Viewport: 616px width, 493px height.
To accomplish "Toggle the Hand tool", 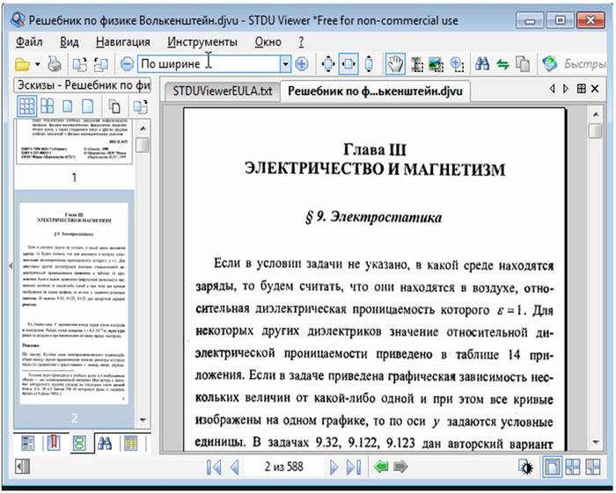I will (395, 64).
